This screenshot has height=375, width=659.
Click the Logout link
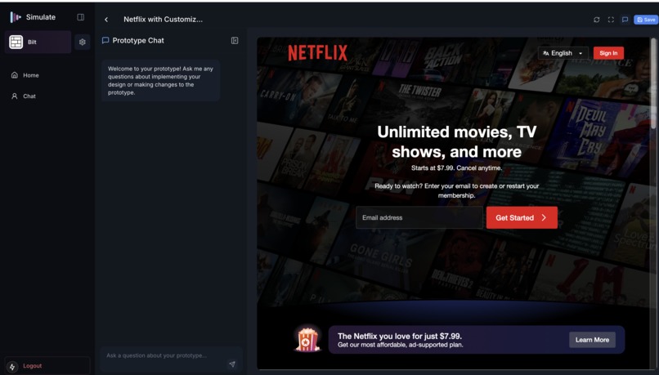pos(33,366)
